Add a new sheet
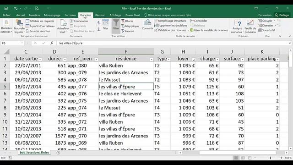The image size is (293, 165). [58, 153]
